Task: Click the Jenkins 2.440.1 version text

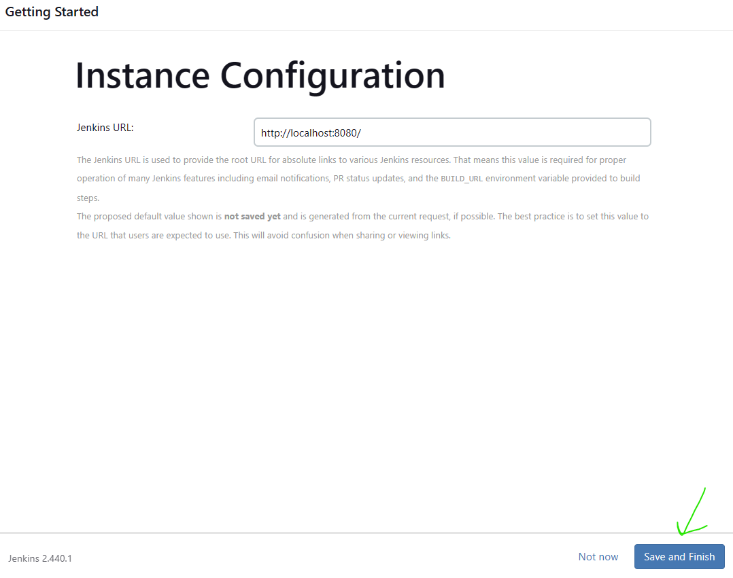Action: 40,558
